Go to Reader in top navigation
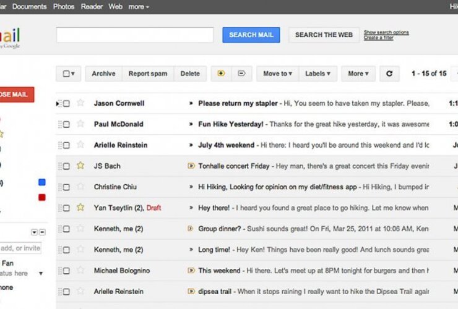The width and height of the screenshot is (458, 309). coord(92,7)
